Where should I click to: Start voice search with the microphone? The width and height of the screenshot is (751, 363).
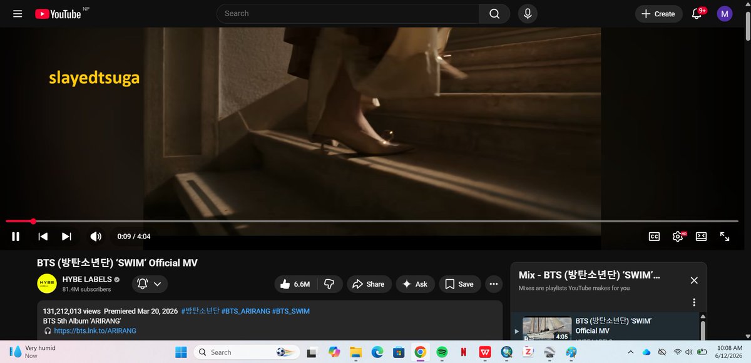click(x=528, y=14)
